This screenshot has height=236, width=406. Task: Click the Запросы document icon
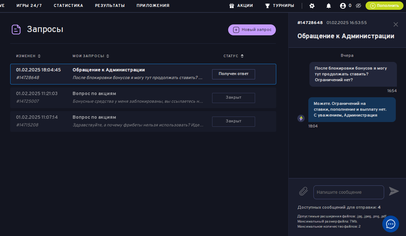click(x=16, y=29)
